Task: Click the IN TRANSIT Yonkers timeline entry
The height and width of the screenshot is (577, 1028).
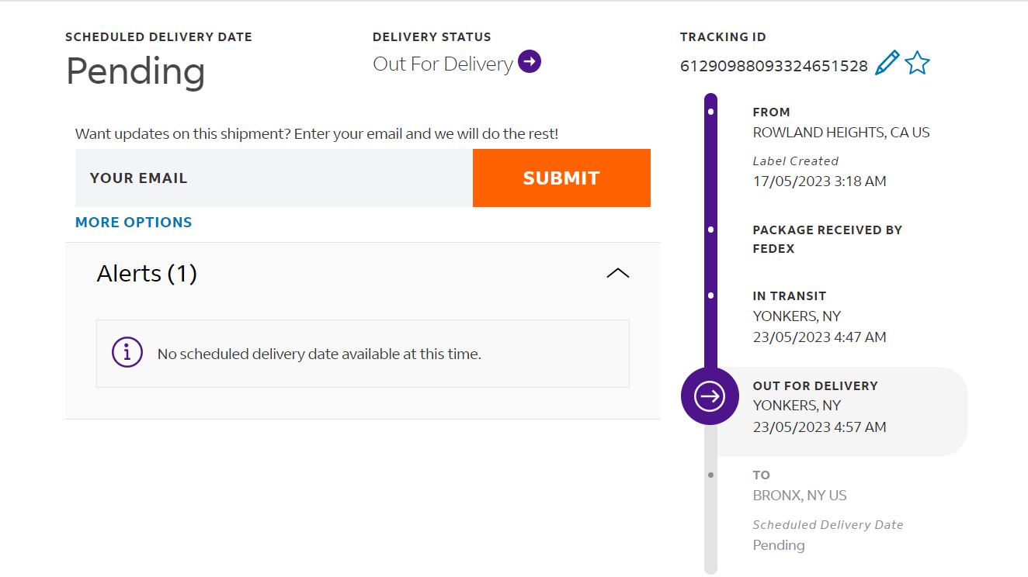Action: coord(819,316)
